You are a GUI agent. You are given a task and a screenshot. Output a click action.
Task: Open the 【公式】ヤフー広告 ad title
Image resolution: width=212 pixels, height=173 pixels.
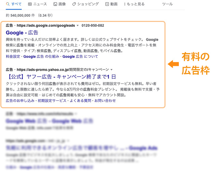[x=61, y=77]
